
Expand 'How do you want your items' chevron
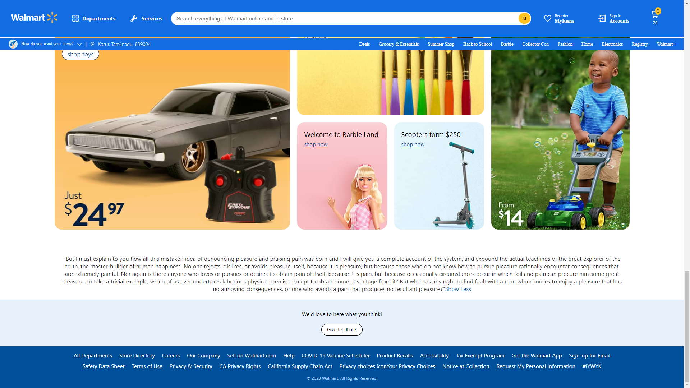[x=79, y=44]
